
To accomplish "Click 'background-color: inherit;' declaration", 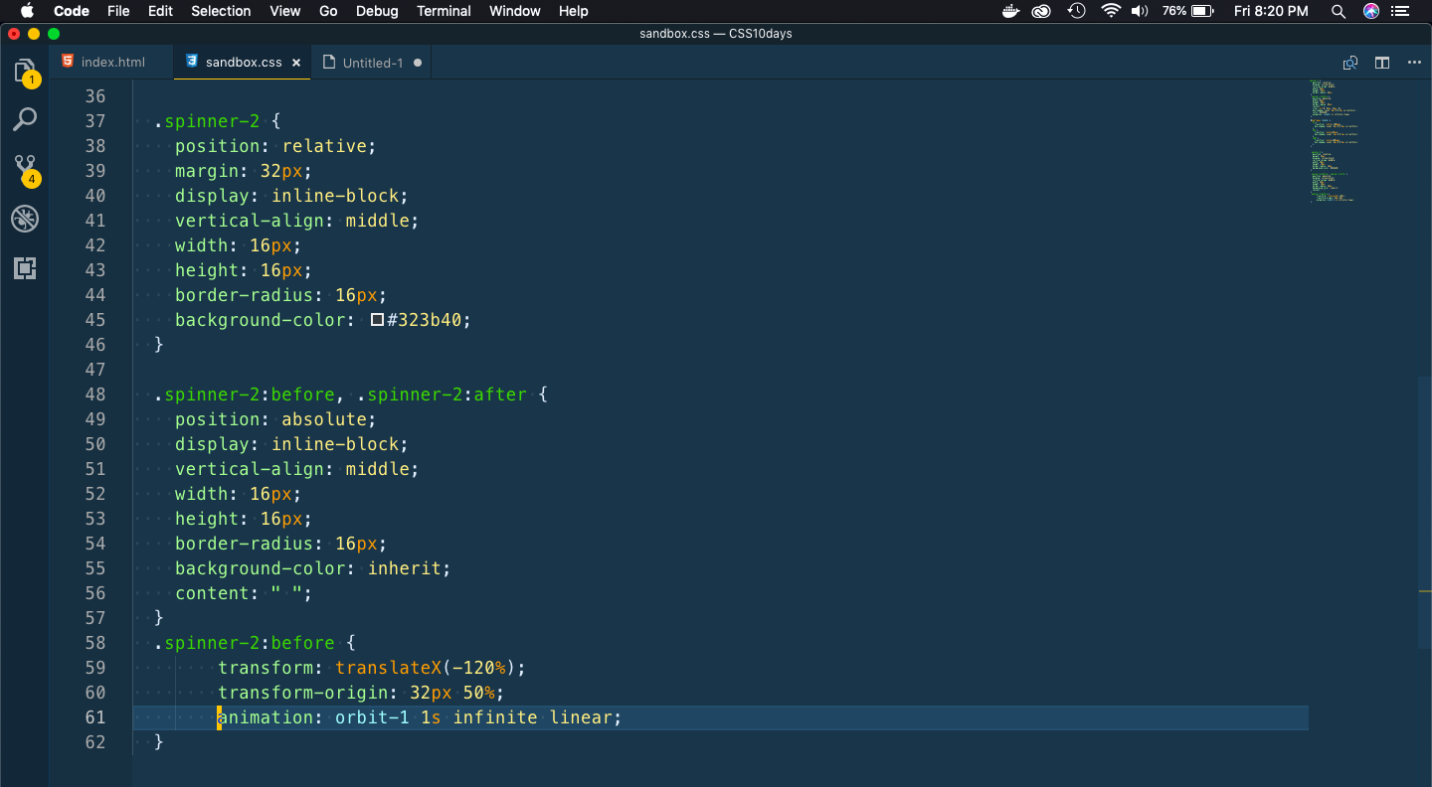I will 313,568.
